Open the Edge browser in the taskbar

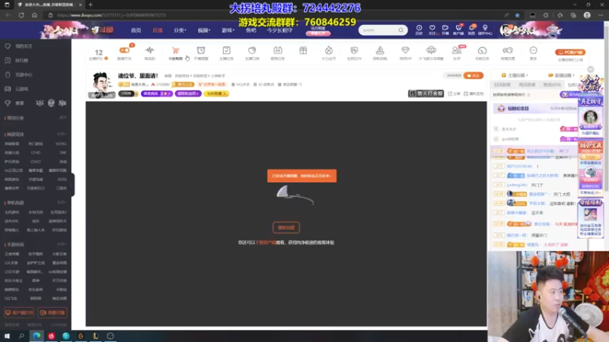click(37, 336)
